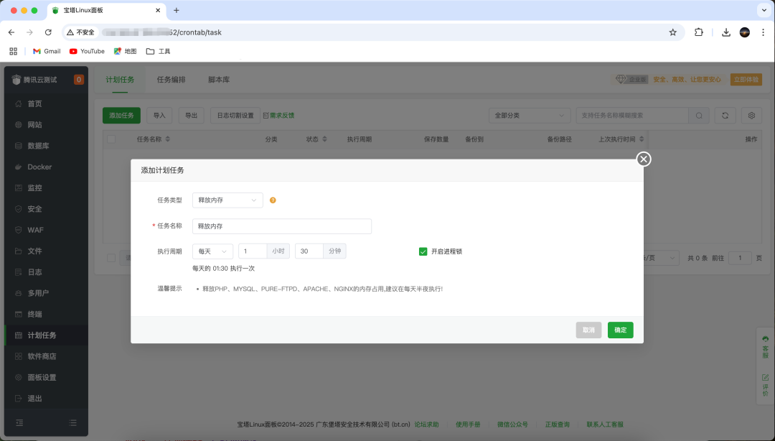Open column settings via the gear icon
This screenshot has width=775, height=441.
pyautogui.click(x=751, y=115)
